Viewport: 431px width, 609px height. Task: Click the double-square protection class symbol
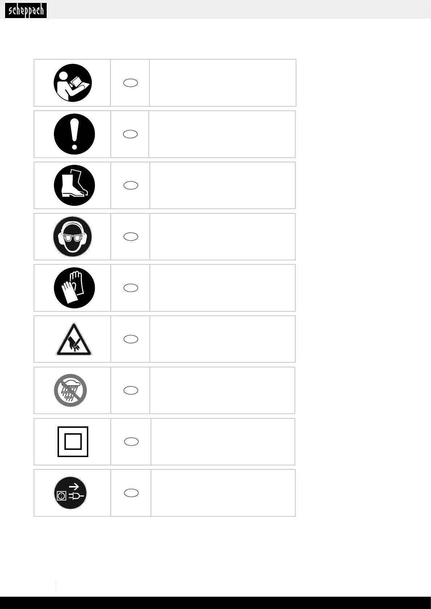pos(73,442)
